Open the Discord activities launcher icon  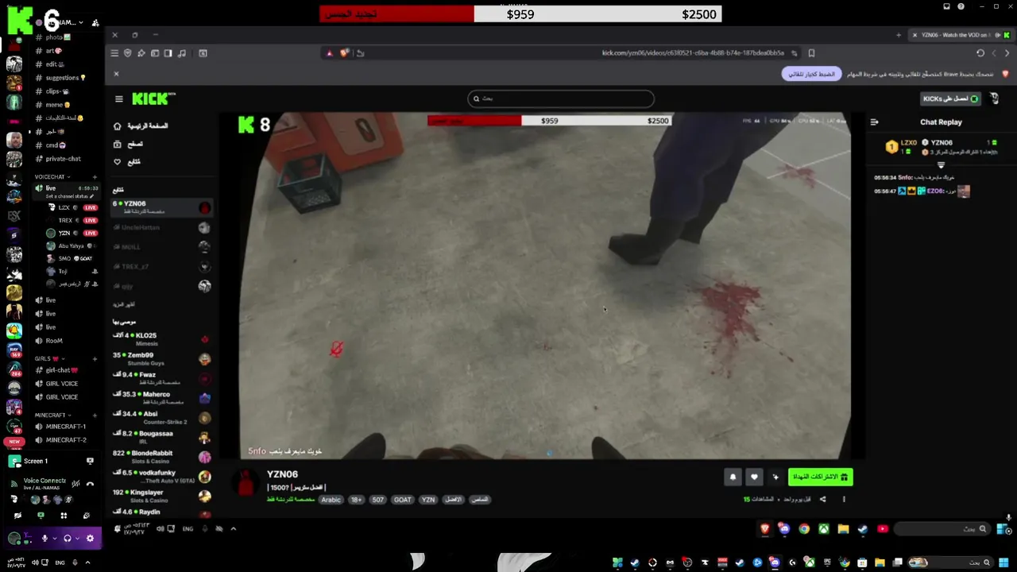[64, 515]
